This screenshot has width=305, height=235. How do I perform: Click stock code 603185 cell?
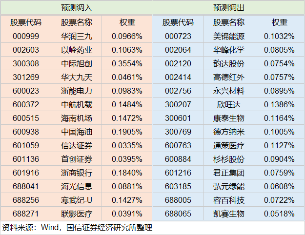[x=178, y=186]
